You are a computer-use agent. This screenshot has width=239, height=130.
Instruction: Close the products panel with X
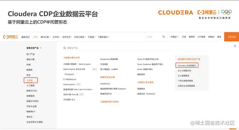pyautogui.click(x=235, y=46)
